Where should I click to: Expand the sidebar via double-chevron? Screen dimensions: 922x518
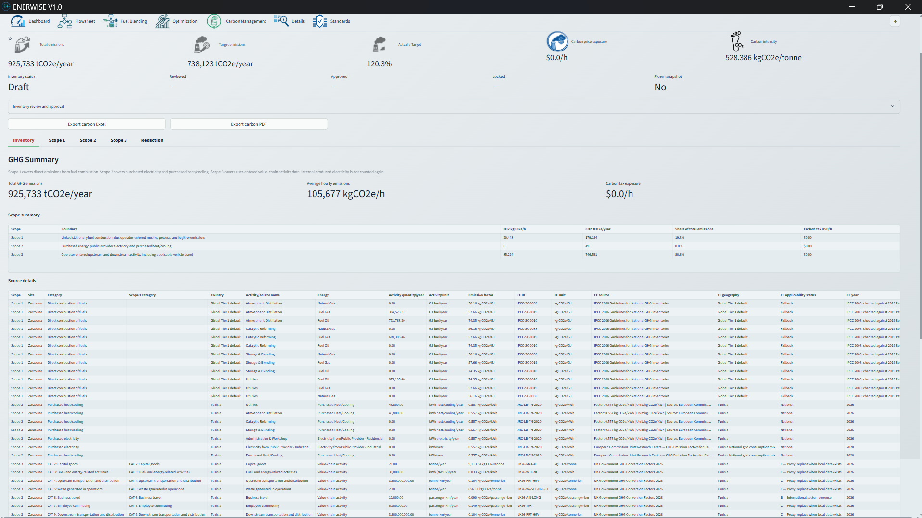click(10, 38)
